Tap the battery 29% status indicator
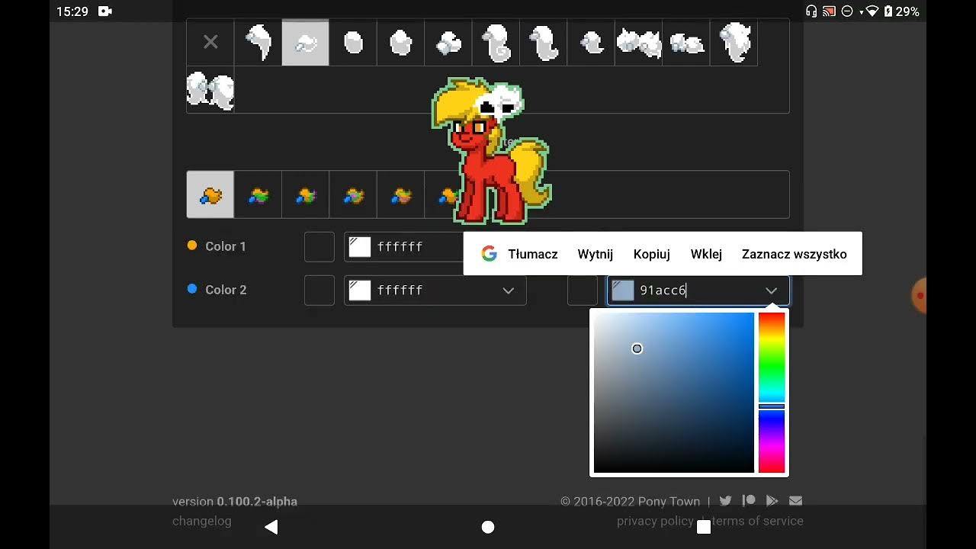Viewport: 976px width, 549px height. 901,11
